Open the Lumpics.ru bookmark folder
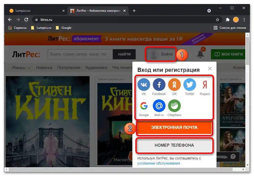254x176 pixels. tap(41, 28)
